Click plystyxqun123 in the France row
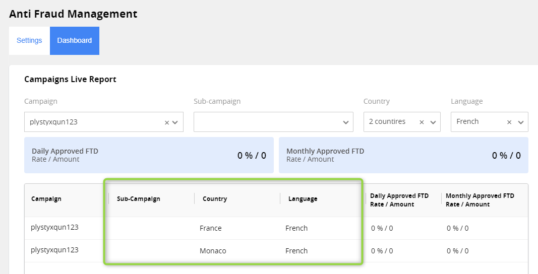 (54, 227)
